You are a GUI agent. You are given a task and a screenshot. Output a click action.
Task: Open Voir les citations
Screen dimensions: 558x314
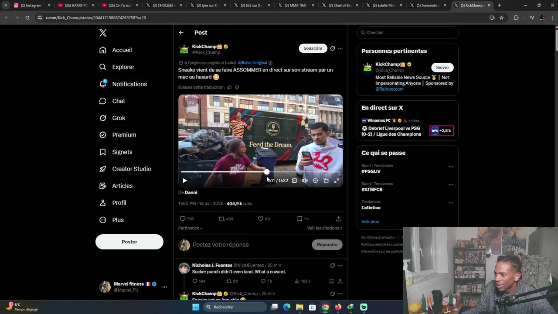click(324, 228)
